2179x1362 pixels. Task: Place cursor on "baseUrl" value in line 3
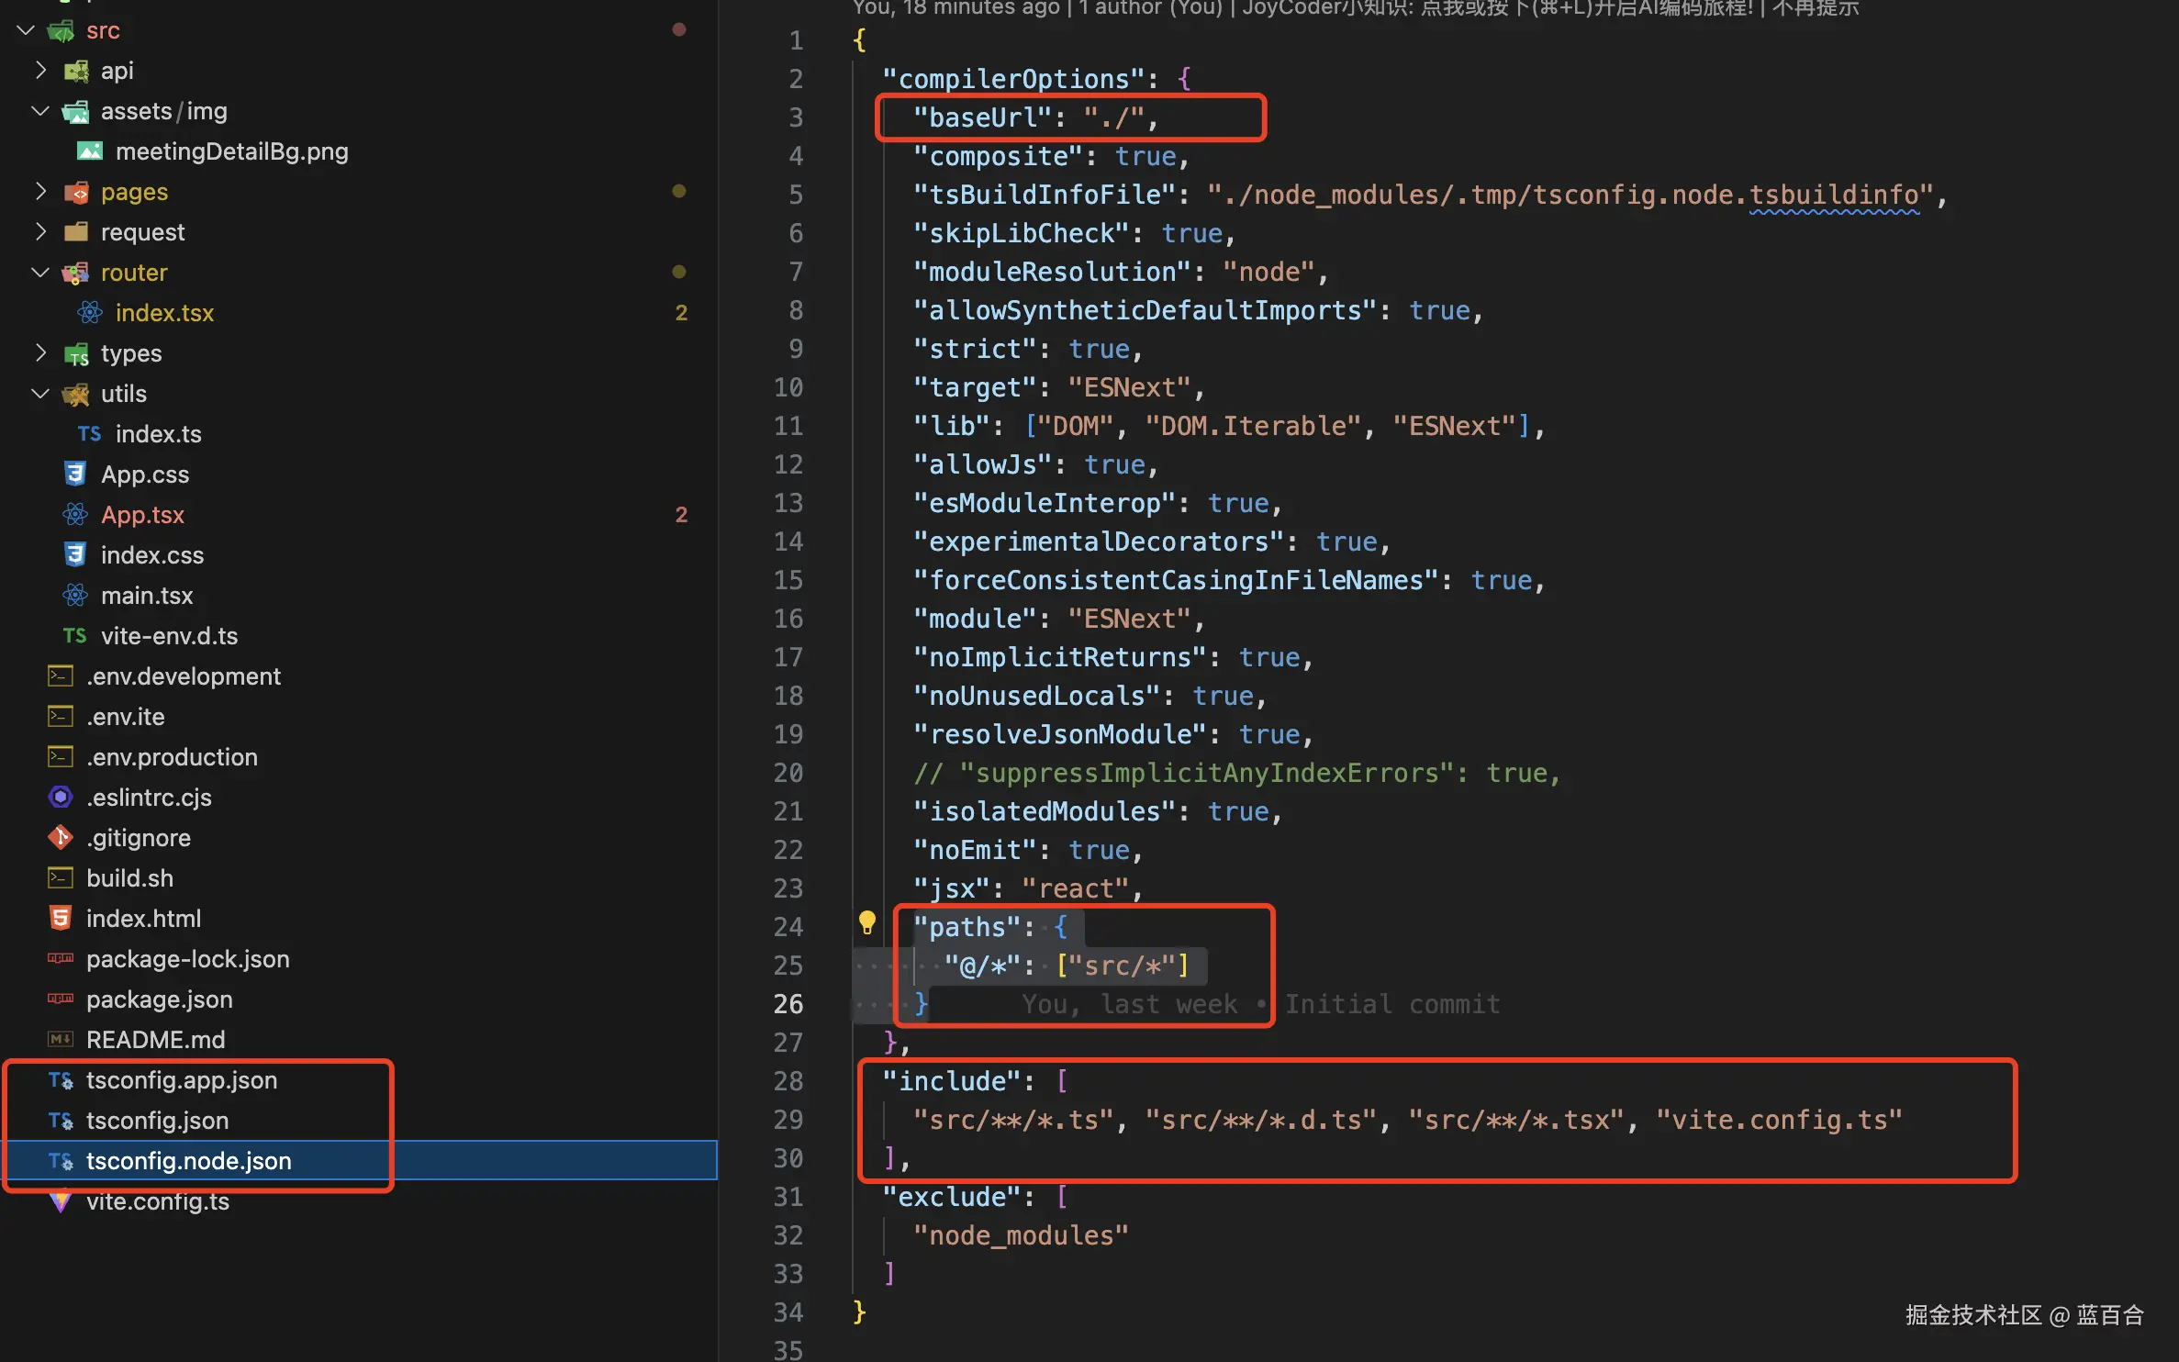click(x=1115, y=118)
